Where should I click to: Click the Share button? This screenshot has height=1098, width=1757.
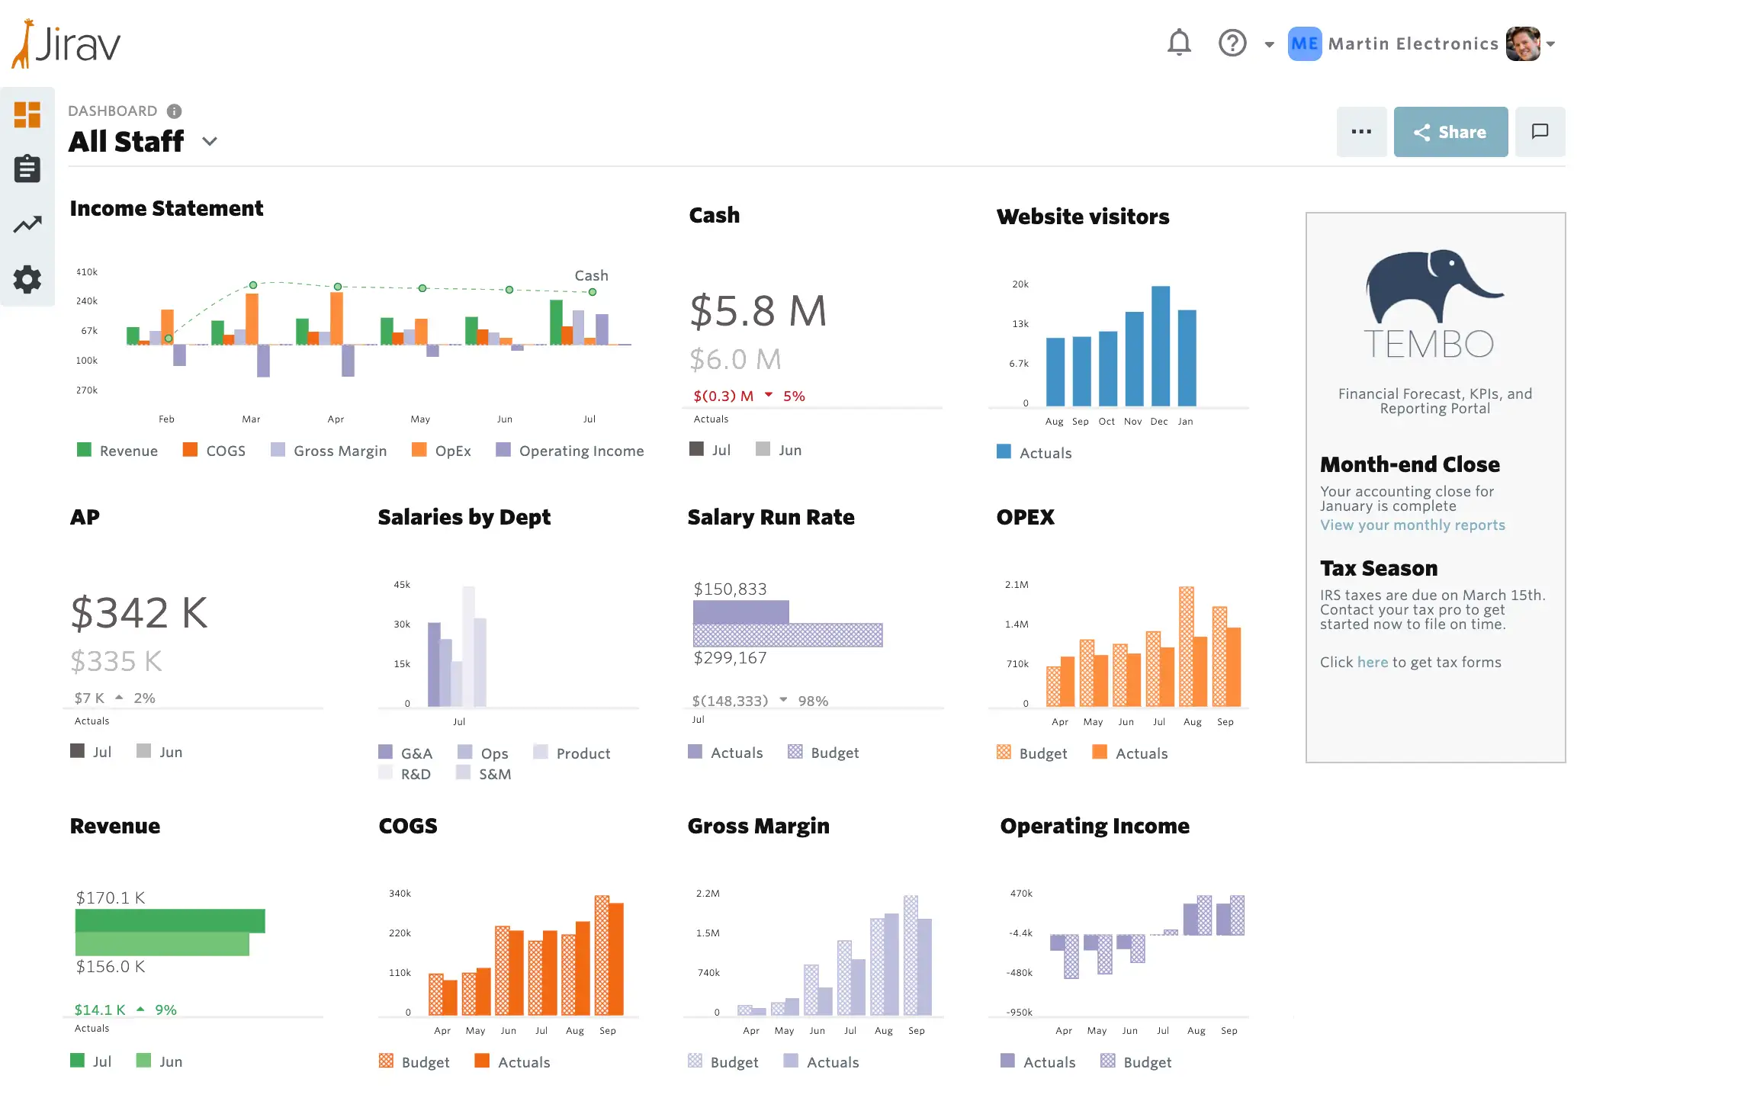point(1450,132)
